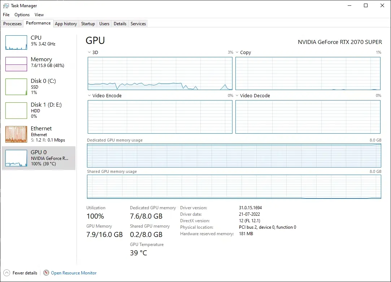Open the 3D engine dropdown
This screenshot has width=391, height=282.
tap(89, 52)
